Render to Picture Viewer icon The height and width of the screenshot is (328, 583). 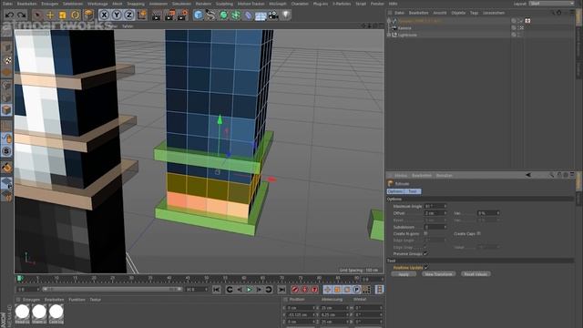tap(169, 15)
